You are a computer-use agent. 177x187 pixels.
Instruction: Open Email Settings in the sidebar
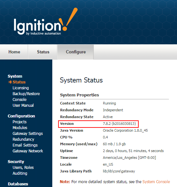[25, 145]
